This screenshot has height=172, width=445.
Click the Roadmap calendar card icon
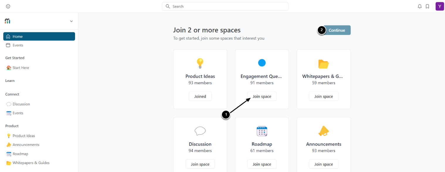262,131
